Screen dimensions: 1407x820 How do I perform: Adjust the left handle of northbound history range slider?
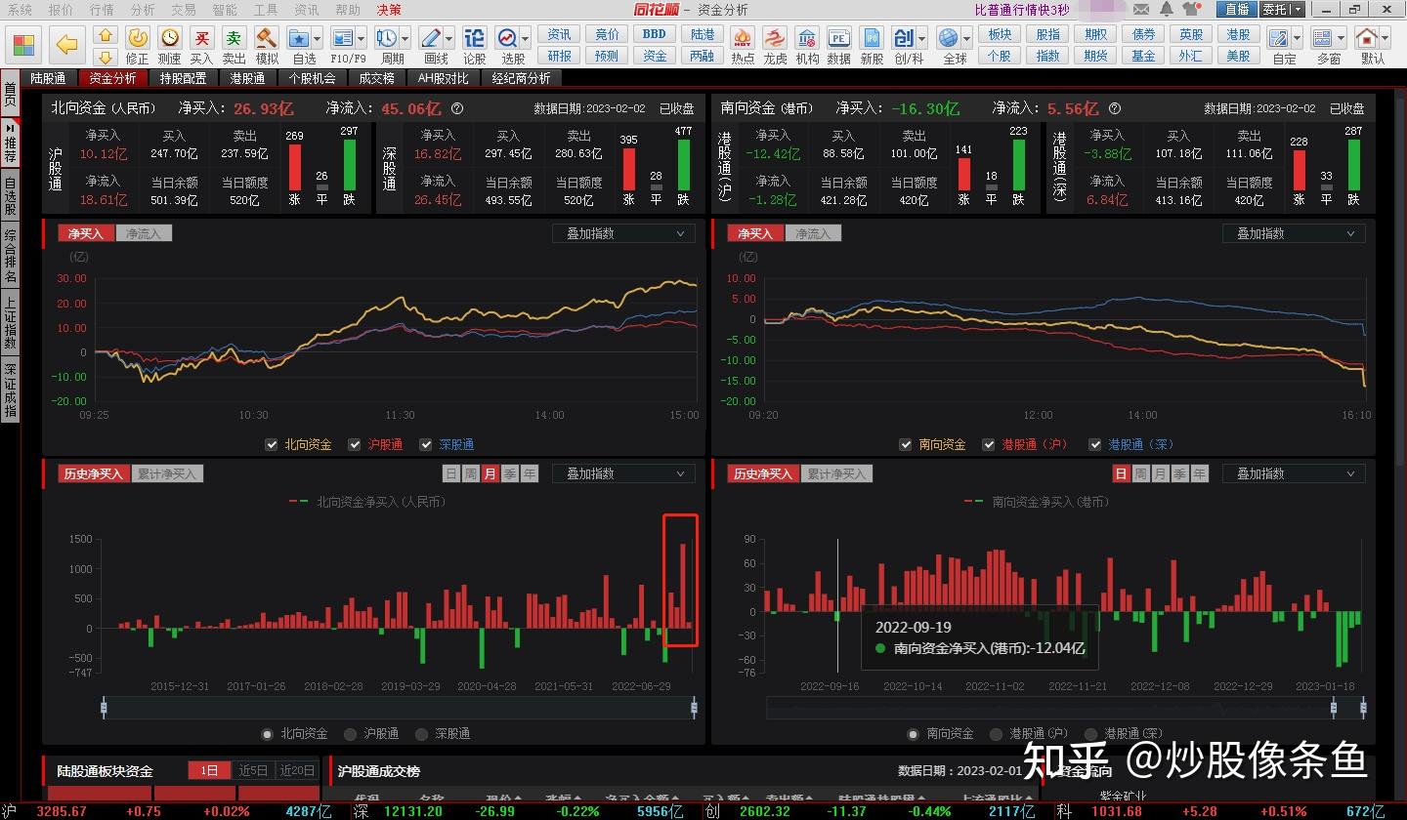(104, 708)
